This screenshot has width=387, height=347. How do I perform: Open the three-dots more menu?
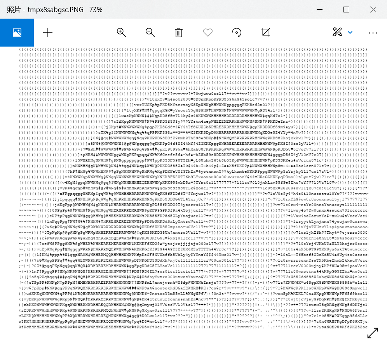coord(373,33)
